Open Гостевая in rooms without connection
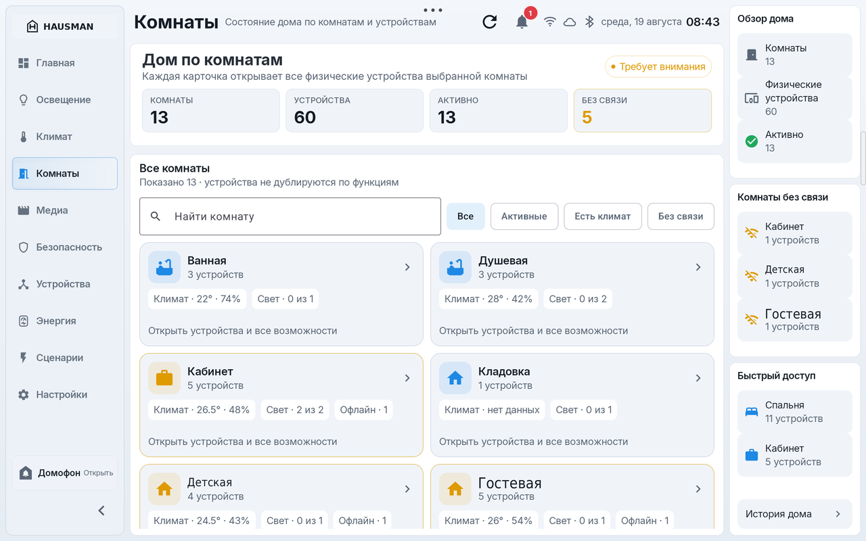This screenshot has width=866, height=541. [x=795, y=320]
